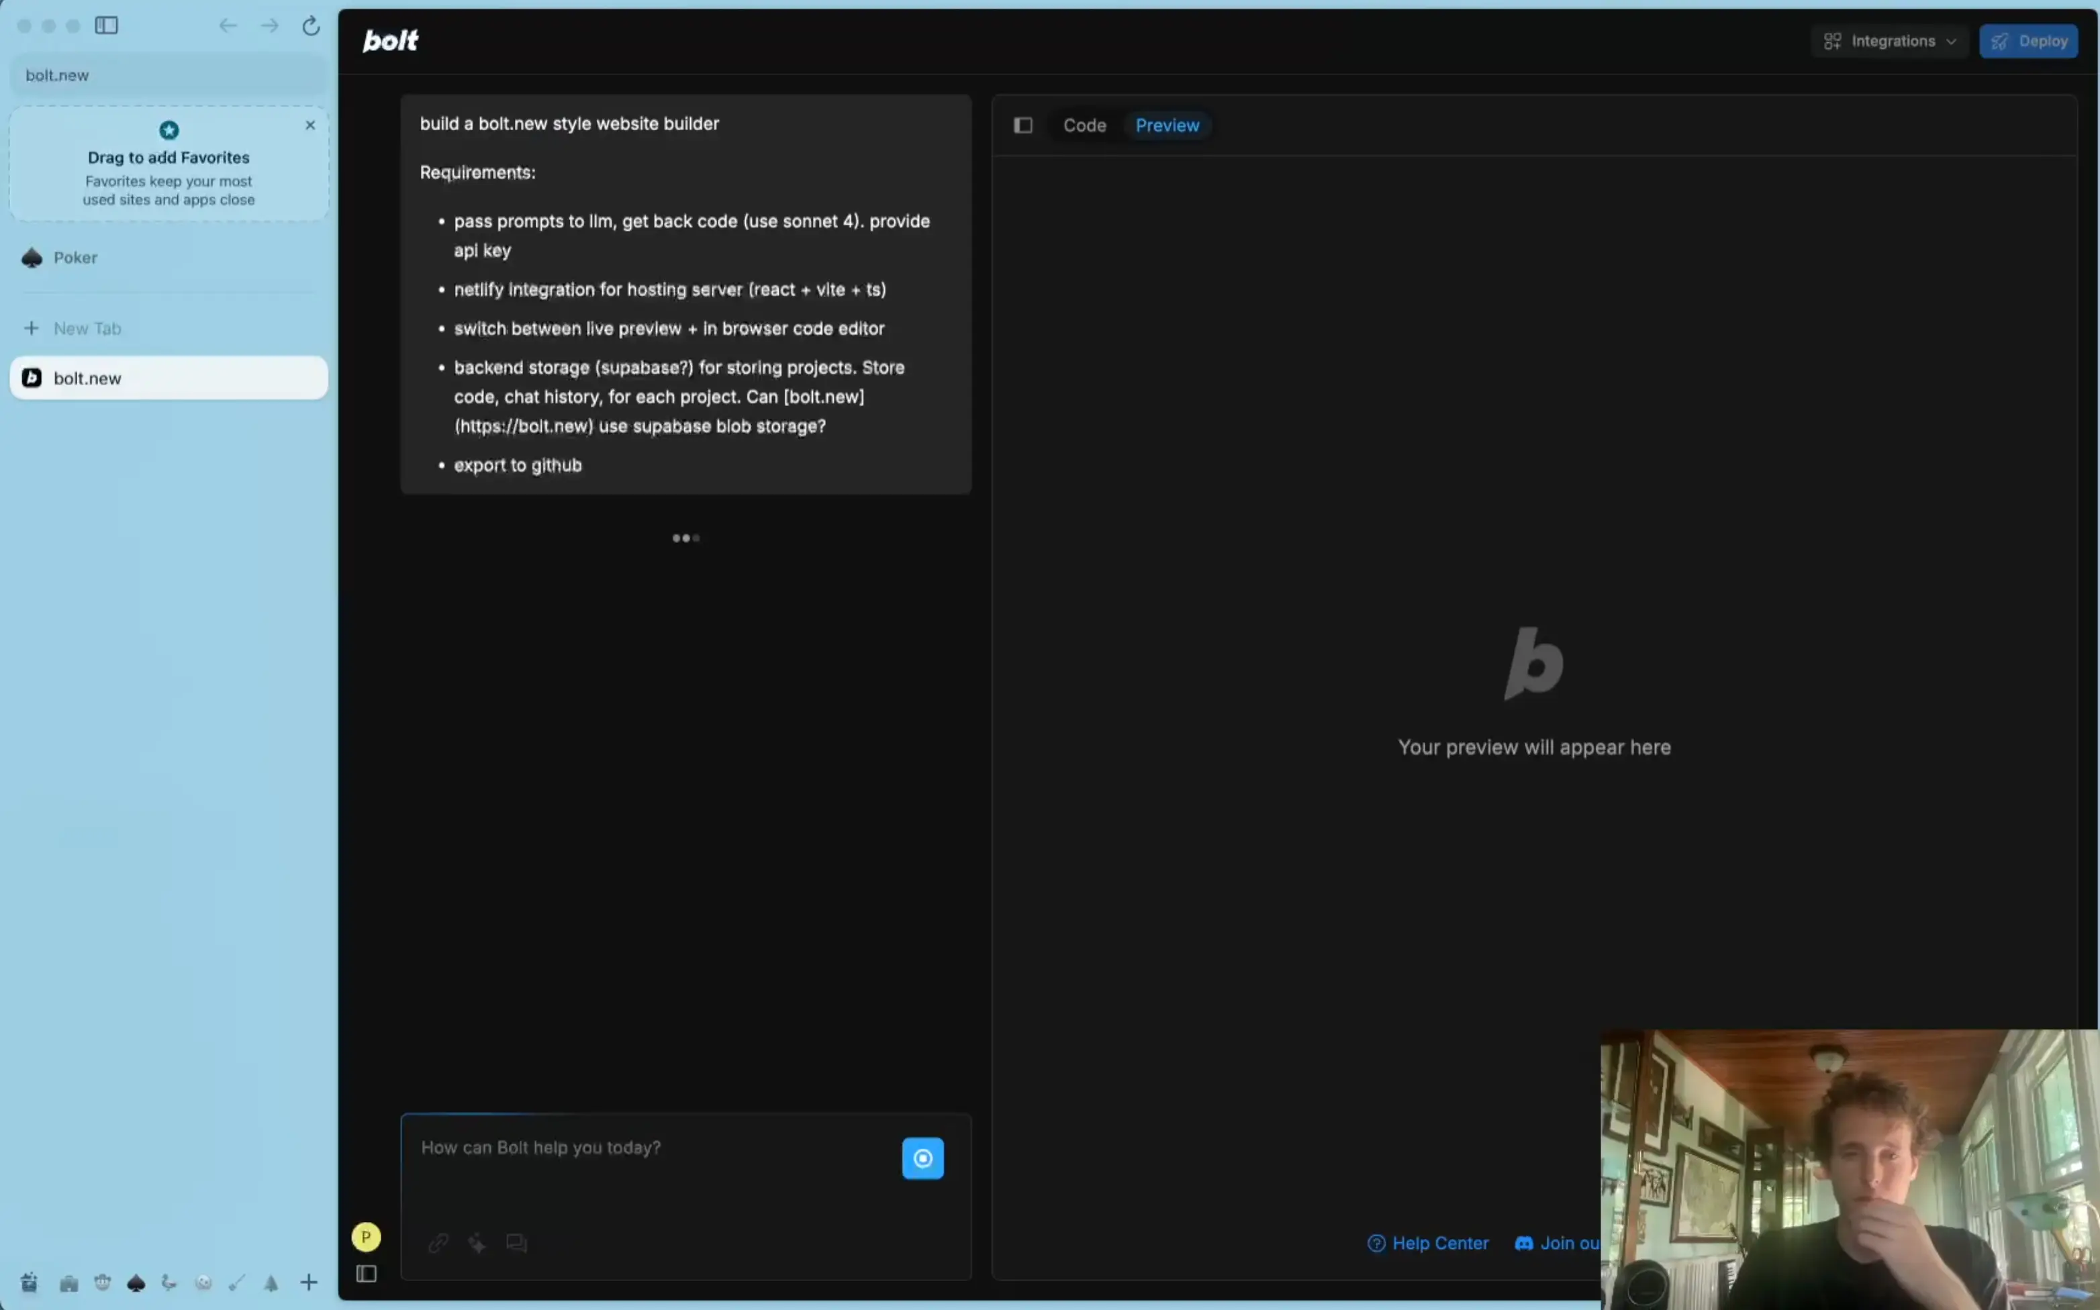Screen dimensions: 2100x1310
Task: Select the duck space icon
Action: tap(169, 1283)
